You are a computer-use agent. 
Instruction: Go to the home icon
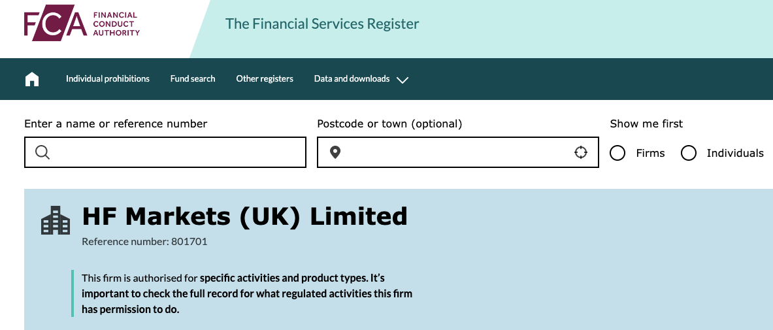[x=32, y=79]
